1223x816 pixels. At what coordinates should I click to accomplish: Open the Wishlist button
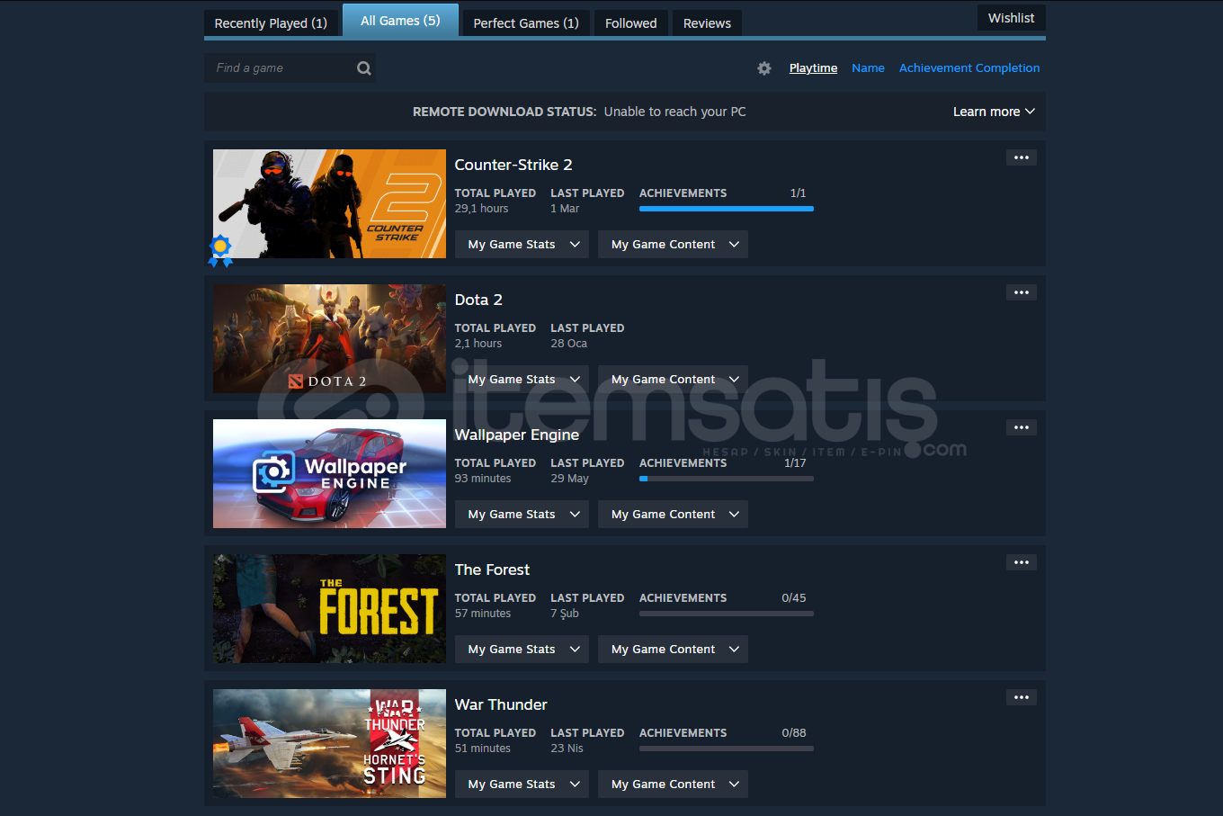pos(1011,18)
